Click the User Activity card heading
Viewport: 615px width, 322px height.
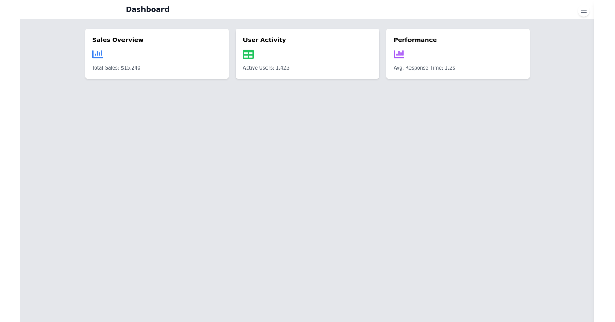[264, 40]
